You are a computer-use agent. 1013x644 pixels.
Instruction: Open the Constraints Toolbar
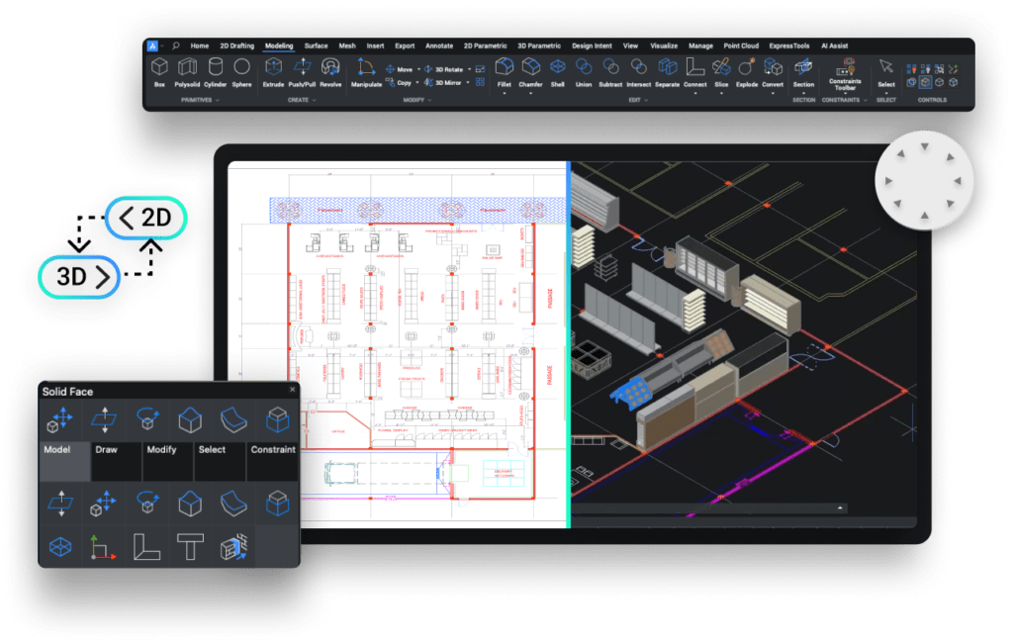point(845,73)
